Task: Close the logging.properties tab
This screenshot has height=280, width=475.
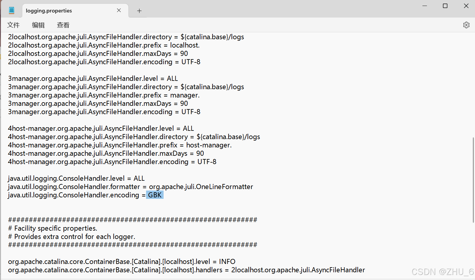Action: [119, 10]
